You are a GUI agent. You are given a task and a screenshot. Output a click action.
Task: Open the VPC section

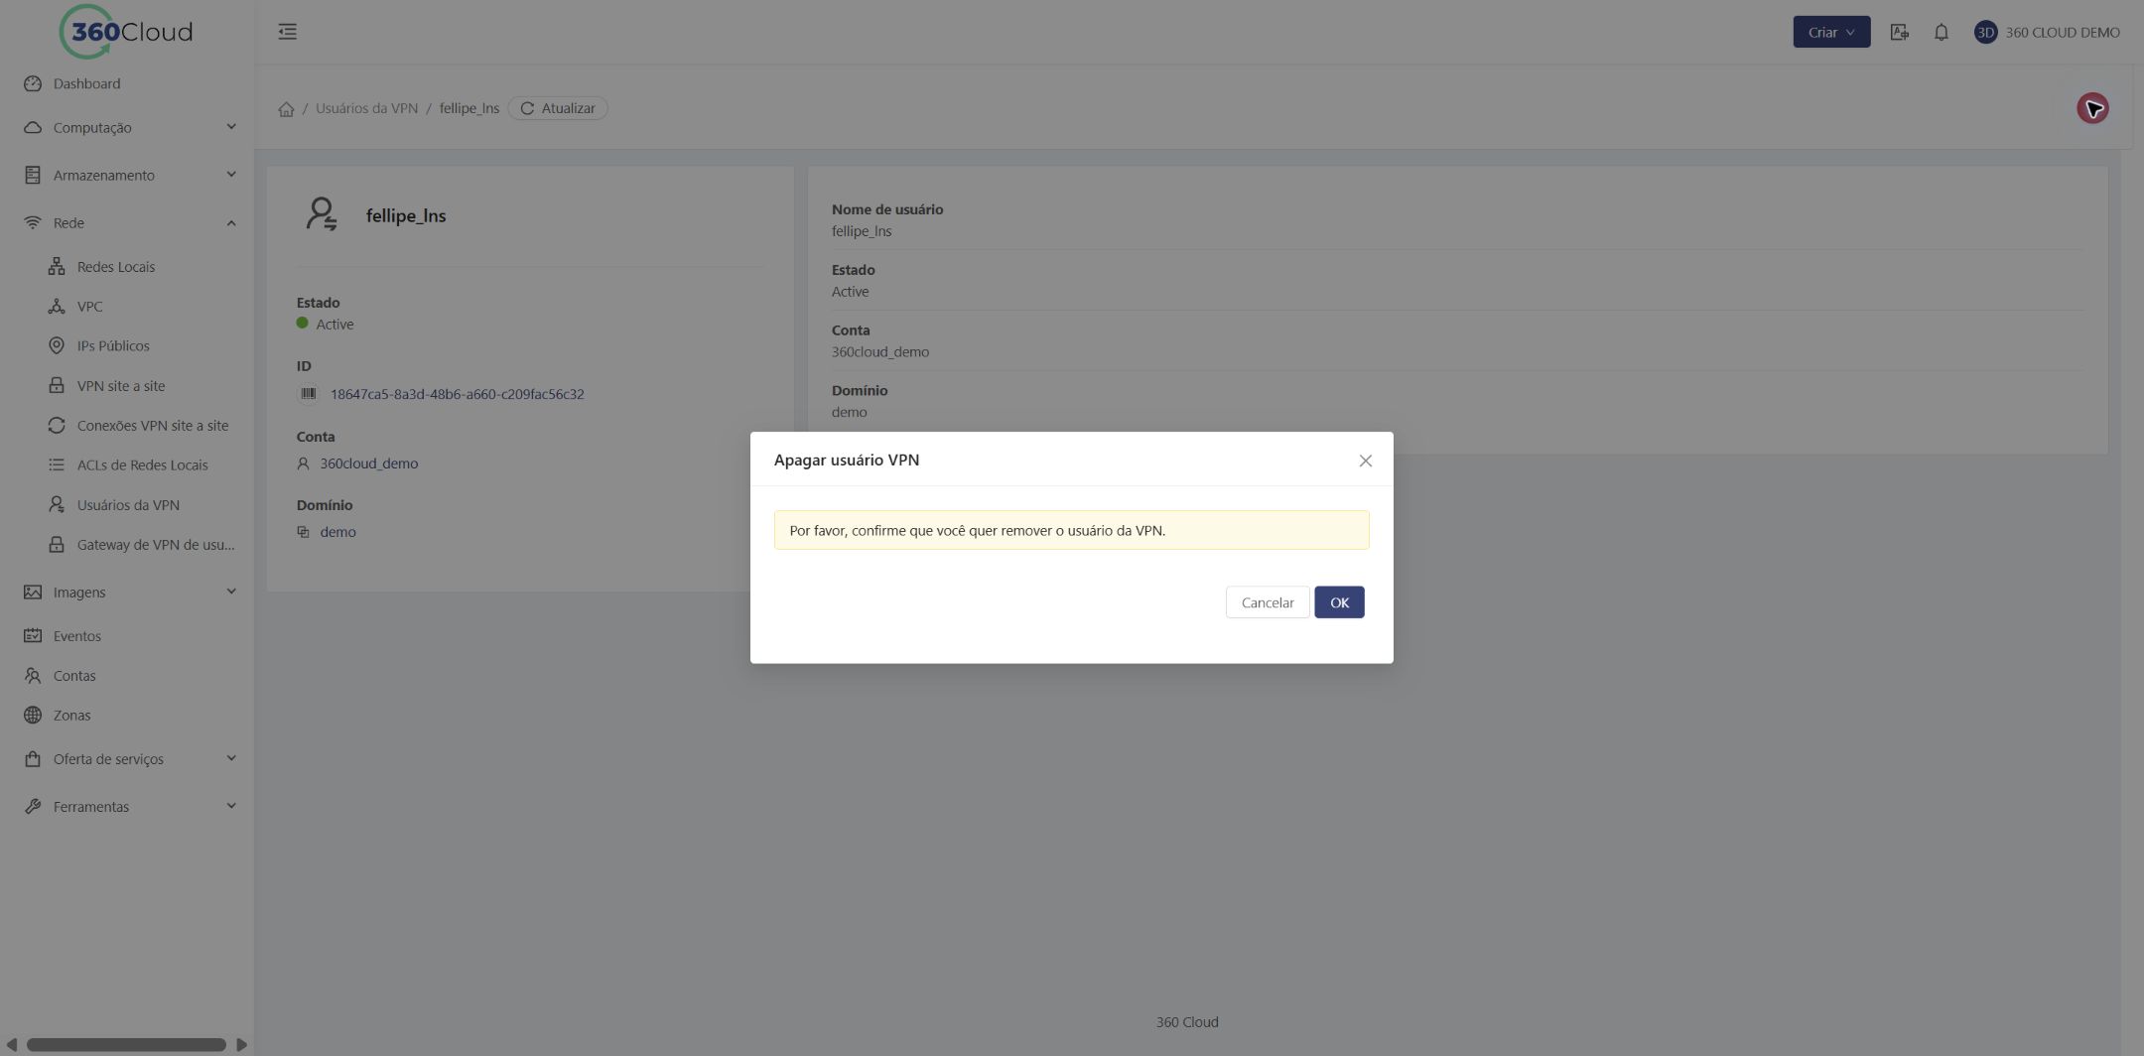pos(127,306)
